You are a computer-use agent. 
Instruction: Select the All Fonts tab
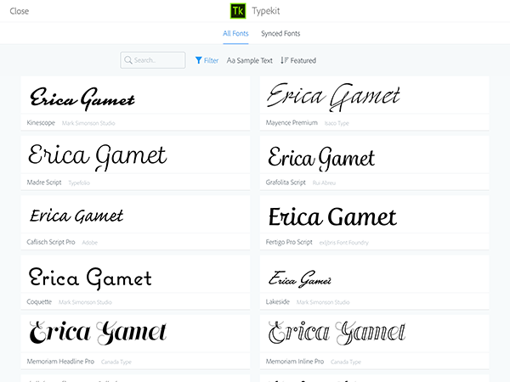click(236, 34)
